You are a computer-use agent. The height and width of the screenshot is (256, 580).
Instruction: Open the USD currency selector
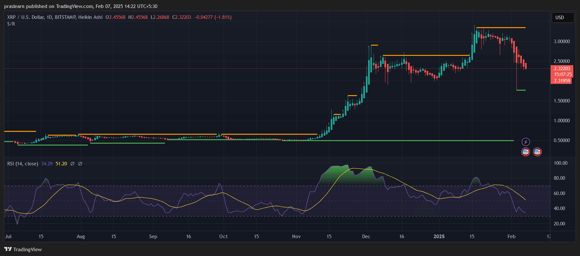click(563, 18)
